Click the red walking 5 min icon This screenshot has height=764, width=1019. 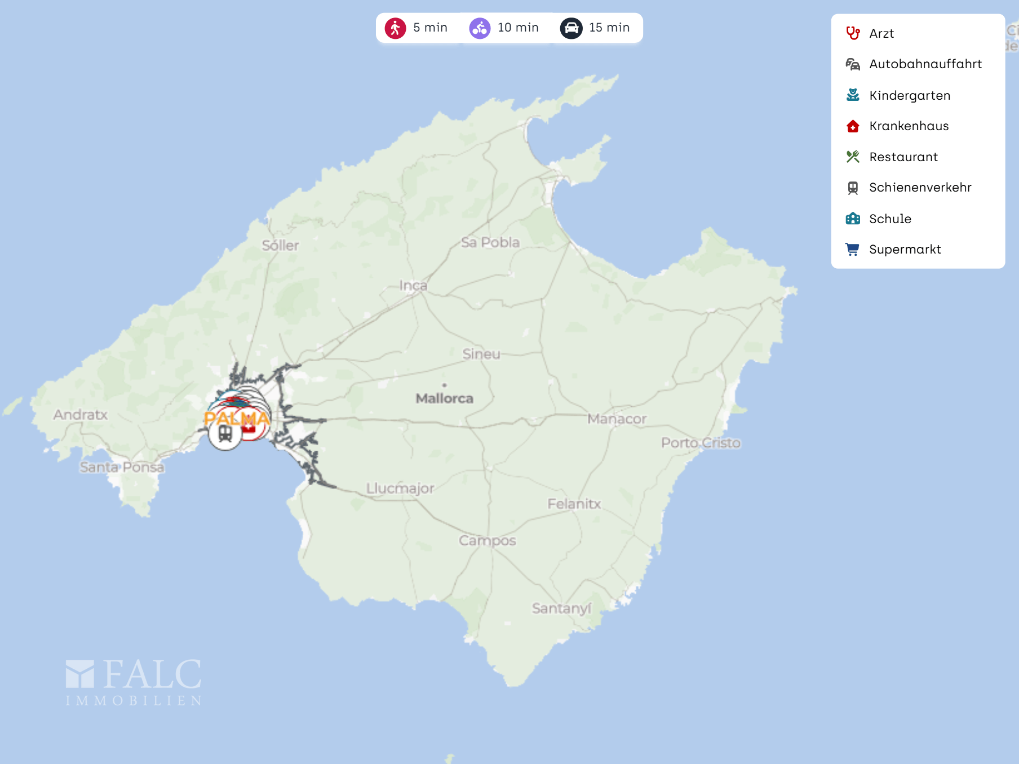(x=395, y=28)
